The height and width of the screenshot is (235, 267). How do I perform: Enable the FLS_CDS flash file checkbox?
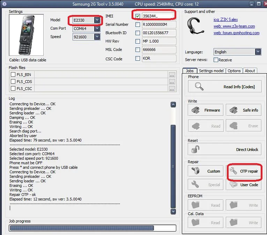(13, 81)
